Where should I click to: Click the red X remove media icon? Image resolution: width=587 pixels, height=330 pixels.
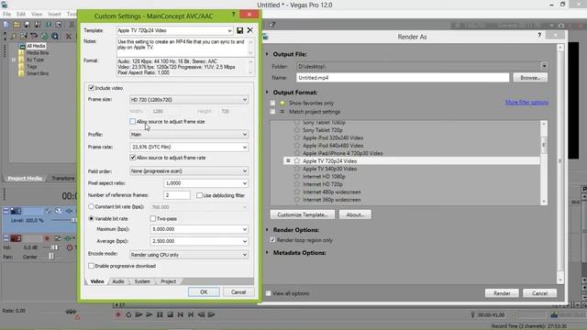(x=69, y=37)
